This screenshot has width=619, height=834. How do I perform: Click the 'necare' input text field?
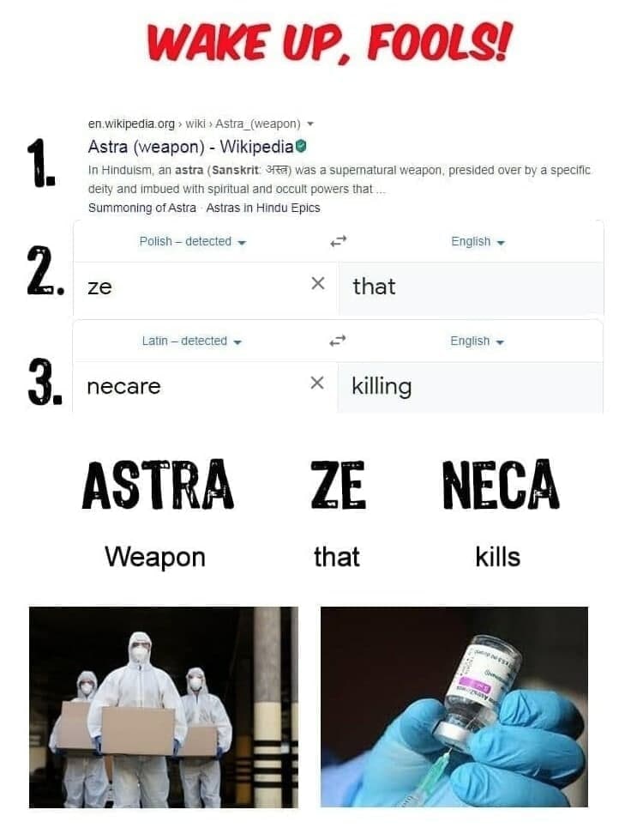tap(190, 387)
